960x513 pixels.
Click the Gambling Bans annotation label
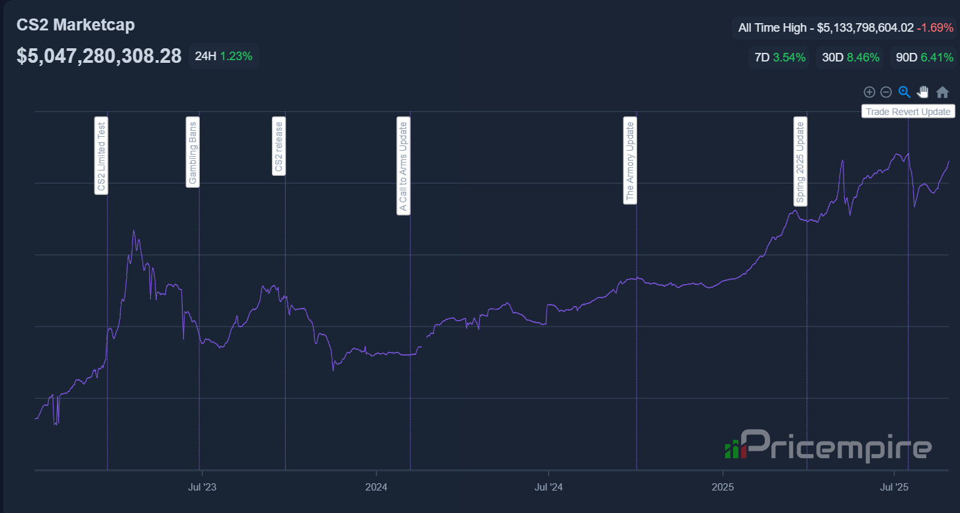(193, 152)
